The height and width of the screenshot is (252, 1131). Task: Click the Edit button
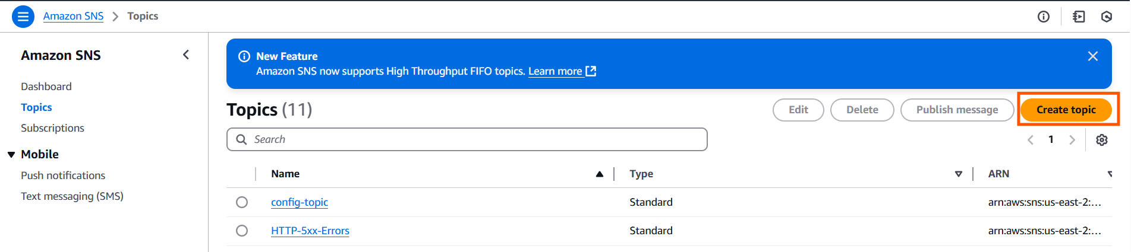click(798, 110)
